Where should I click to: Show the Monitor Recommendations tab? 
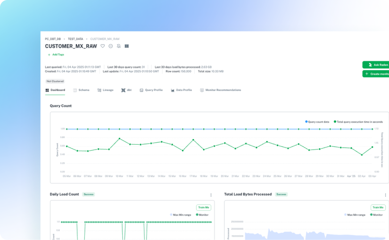pyautogui.click(x=221, y=90)
